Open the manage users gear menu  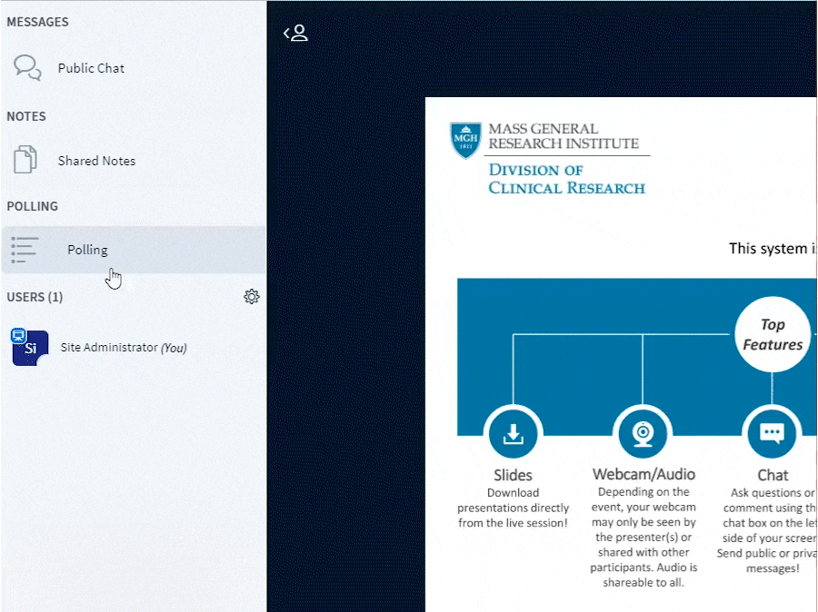tap(252, 297)
